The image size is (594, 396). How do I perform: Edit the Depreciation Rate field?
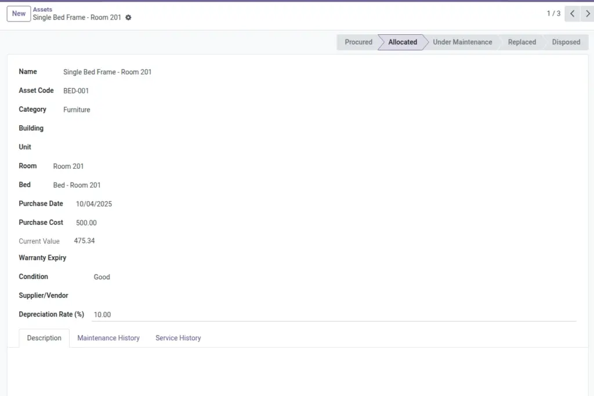pyautogui.click(x=334, y=315)
